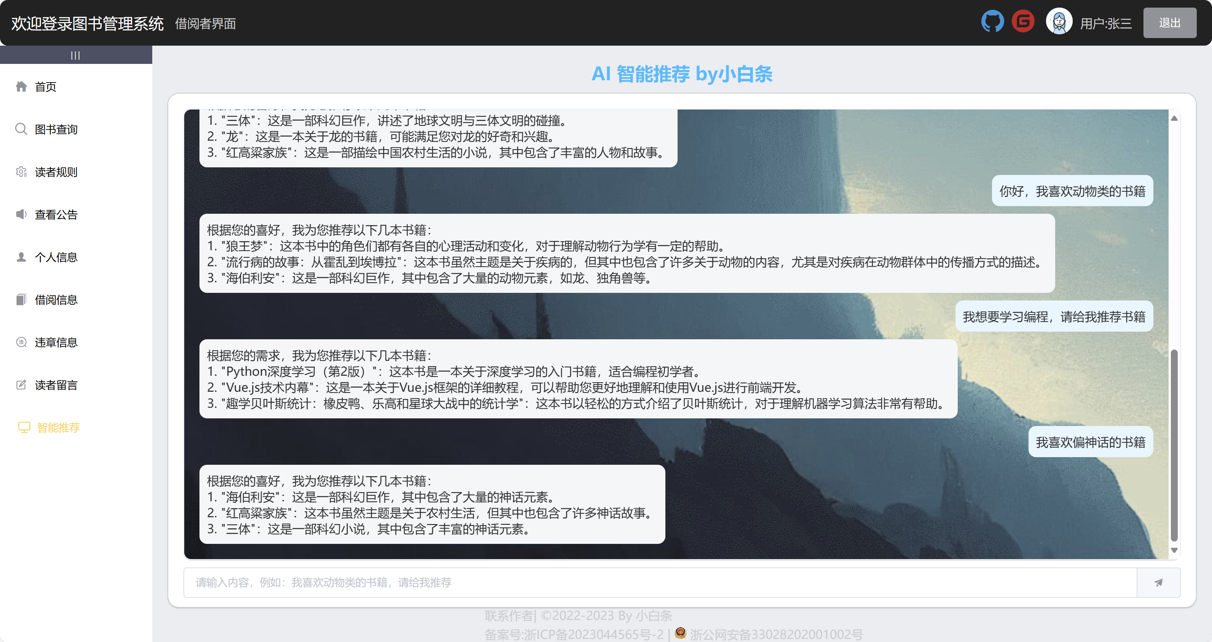Viewport: 1212px width, 642px height.
Task: Click the 浙公网安备 record link
Action: (776, 634)
